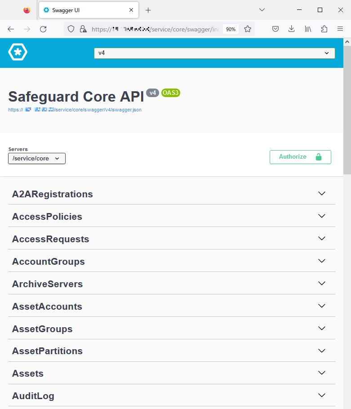
Task: Bookmark this page with the star icon
Action: pos(248,29)
